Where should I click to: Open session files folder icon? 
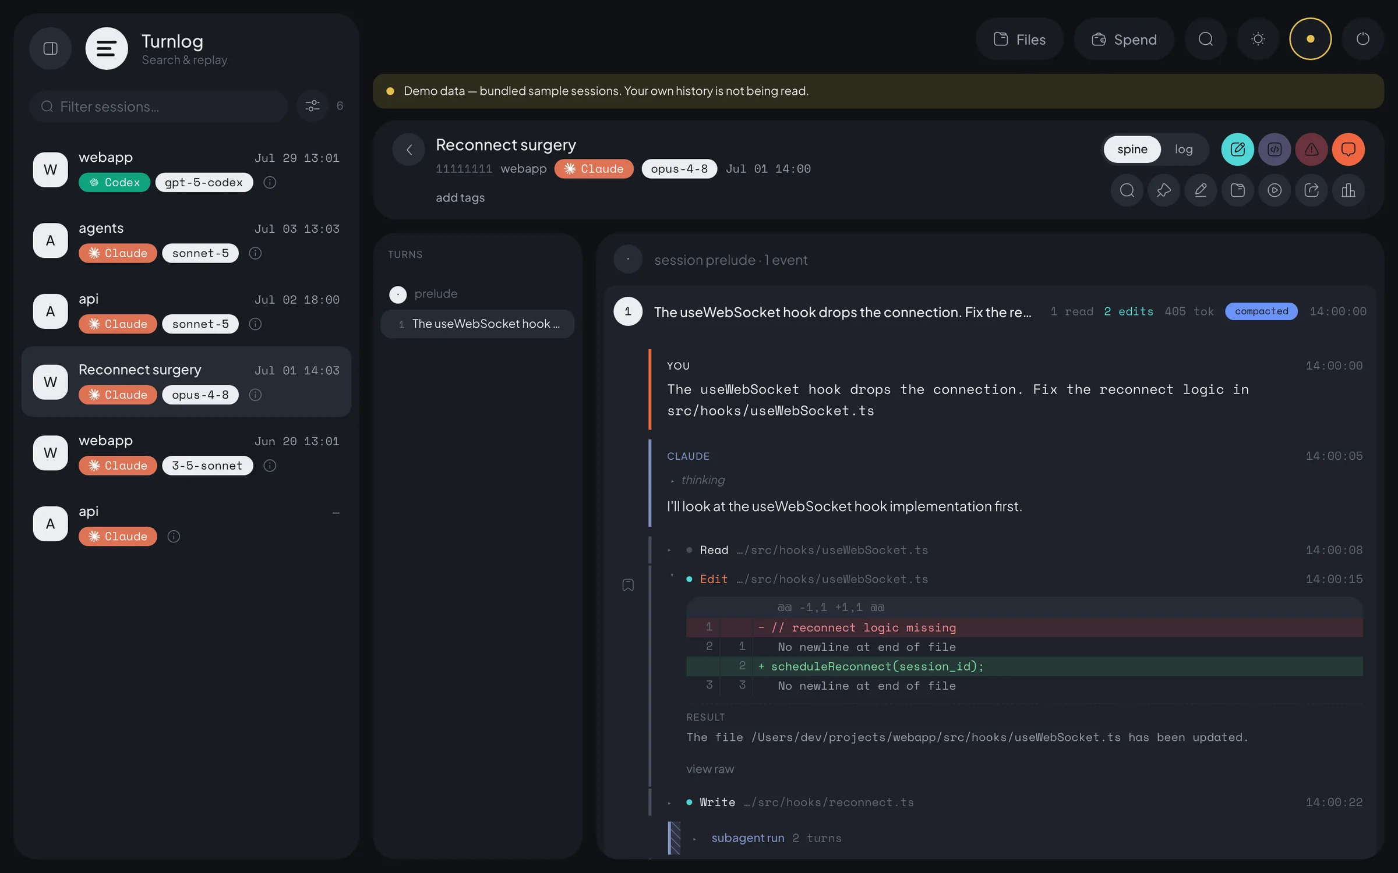point(1237,190)
